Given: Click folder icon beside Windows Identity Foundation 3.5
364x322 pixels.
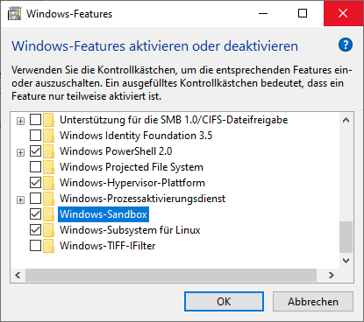Looking at the screenshot, I should (x=48, y=136).
